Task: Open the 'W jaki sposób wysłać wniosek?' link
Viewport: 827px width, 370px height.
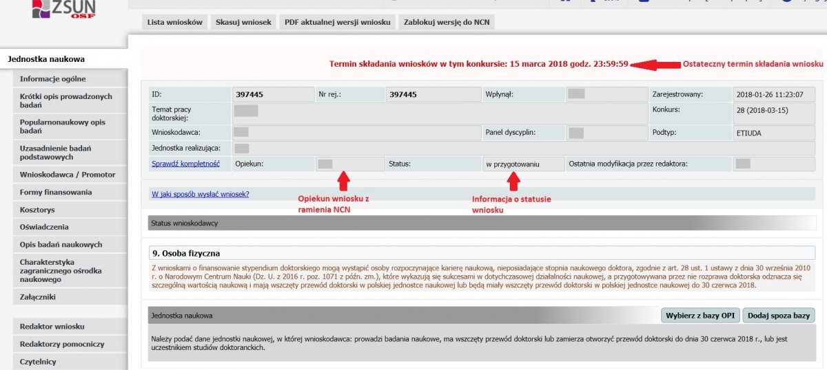Action: pos(200,194)
